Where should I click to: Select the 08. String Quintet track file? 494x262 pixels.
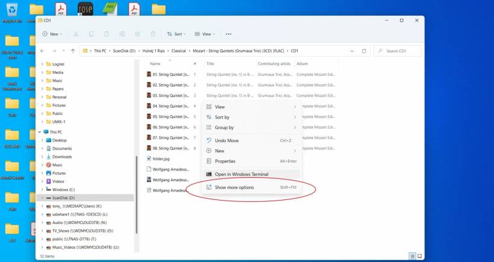(168, 148)
